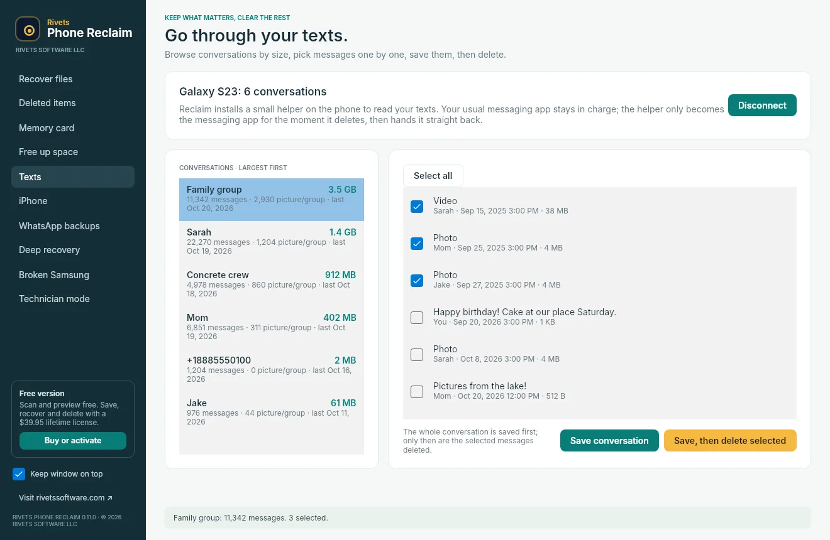Click the "CONVERSATIONS · LARGEST FIRST" header
This screenshot has width=830, height=540.
233,168
